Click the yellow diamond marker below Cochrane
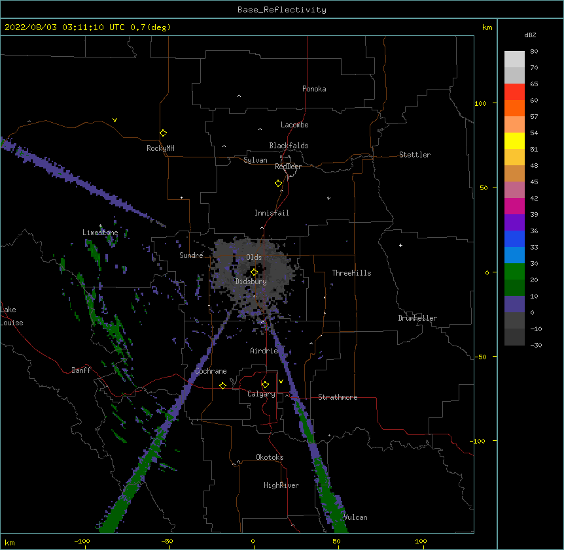 222,385
